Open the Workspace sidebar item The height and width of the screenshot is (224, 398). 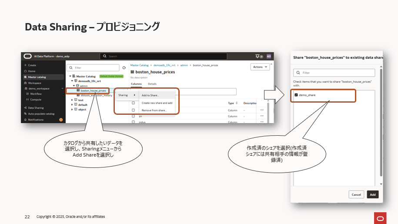pos(33,83)
